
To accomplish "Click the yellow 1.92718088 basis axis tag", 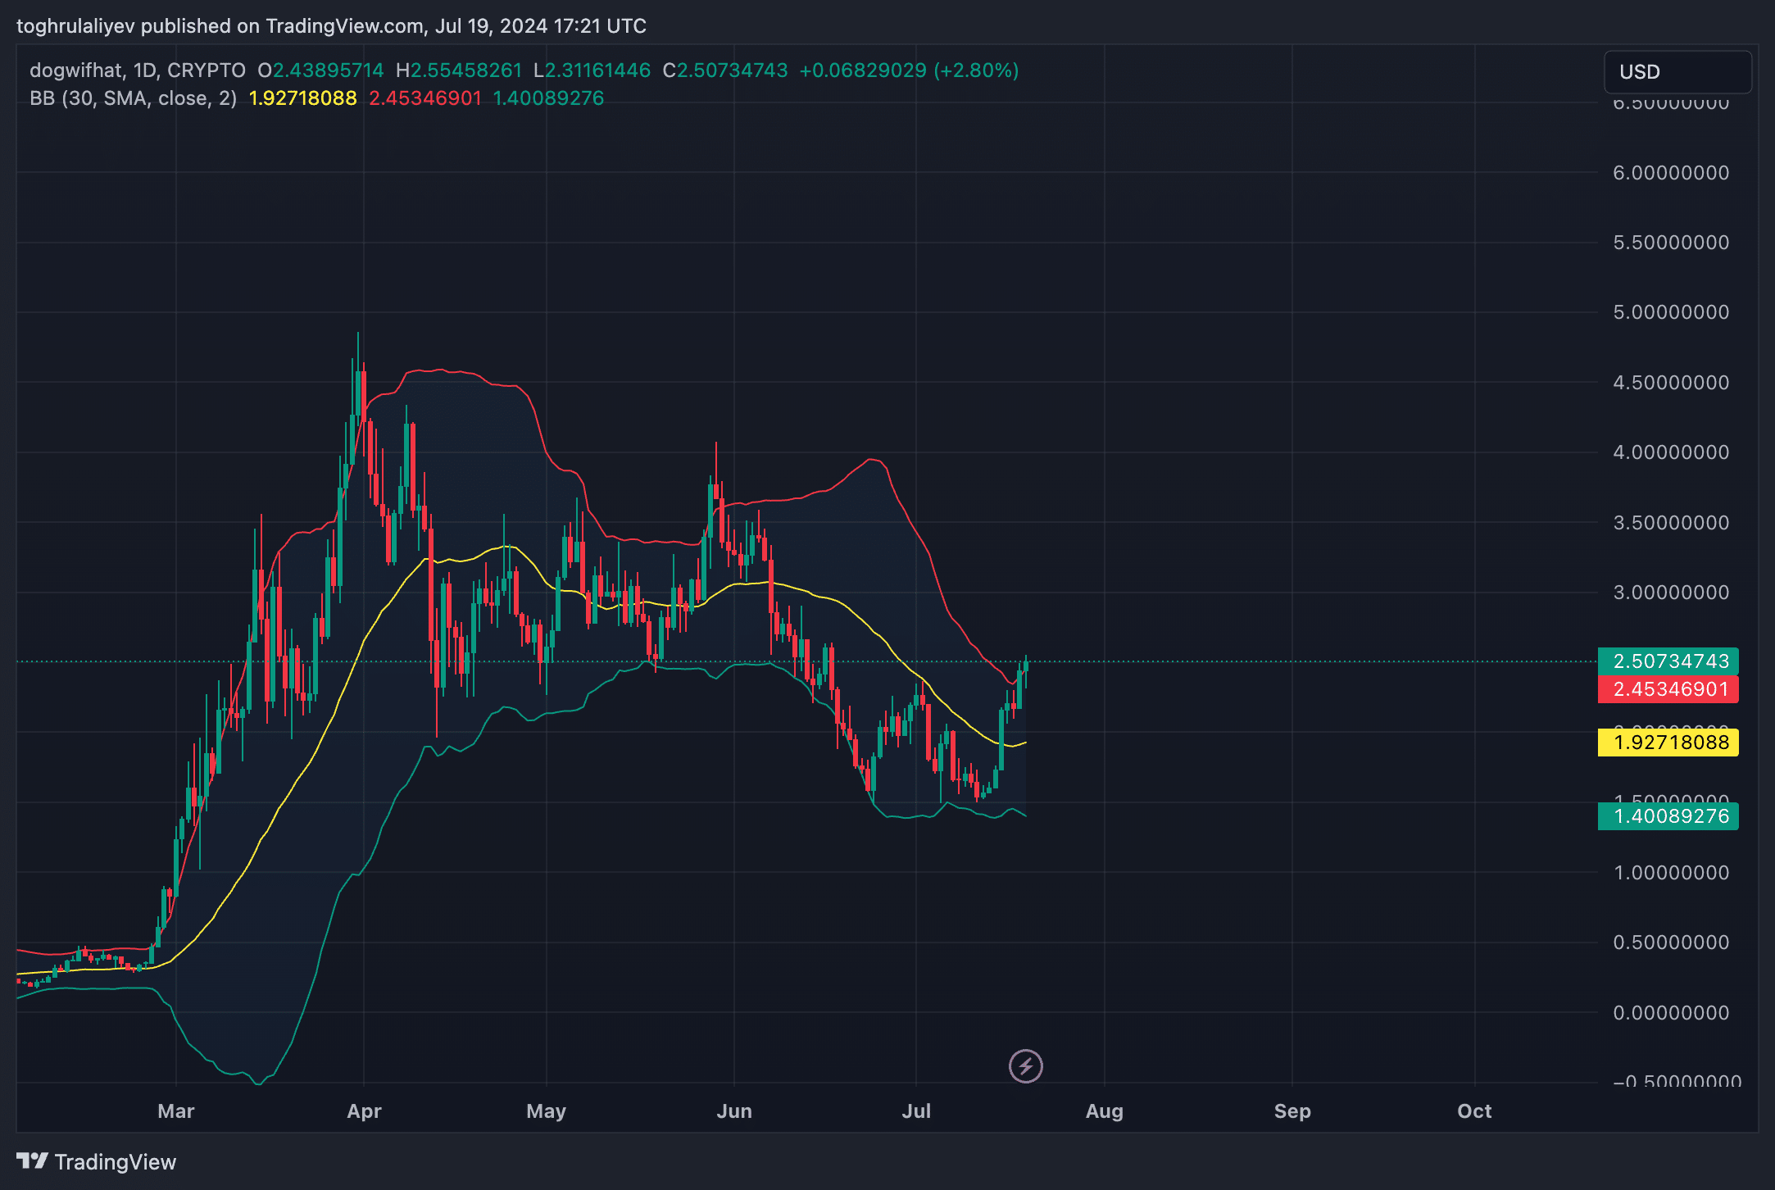I will (x=1668, y=743).
